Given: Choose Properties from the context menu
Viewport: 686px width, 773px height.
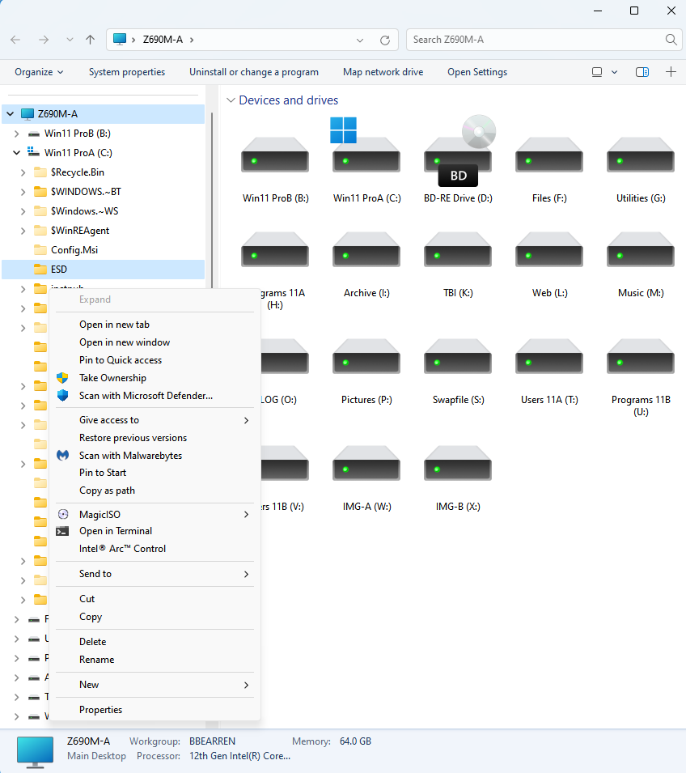Looking at the screenshot, I should [100, 710].
